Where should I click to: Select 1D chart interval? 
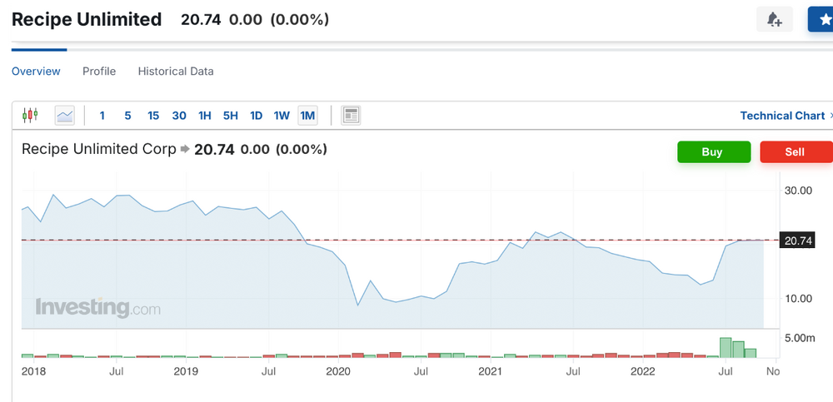[x=256, y=115]
